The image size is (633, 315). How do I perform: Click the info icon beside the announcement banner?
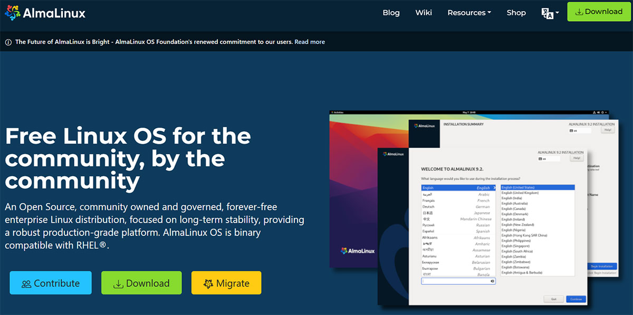click(x=8, y=42)
